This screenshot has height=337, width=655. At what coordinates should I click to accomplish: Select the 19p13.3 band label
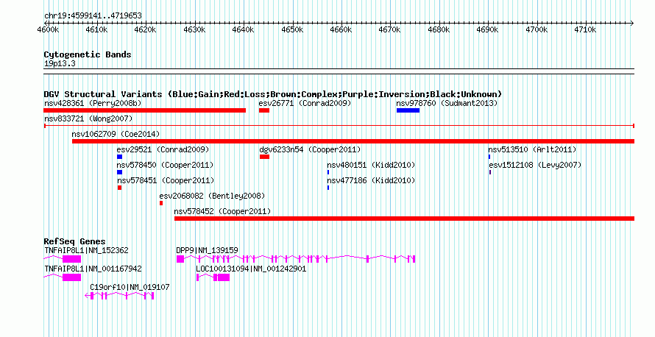pos(60,64)
